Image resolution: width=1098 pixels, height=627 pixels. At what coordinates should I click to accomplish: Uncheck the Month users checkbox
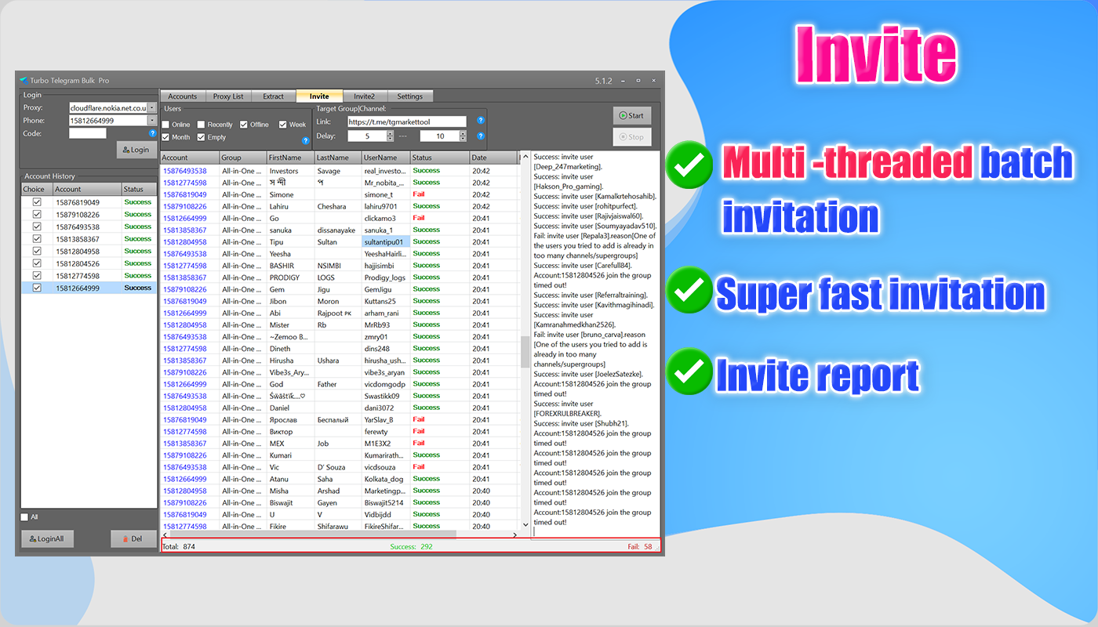(165, 137)
